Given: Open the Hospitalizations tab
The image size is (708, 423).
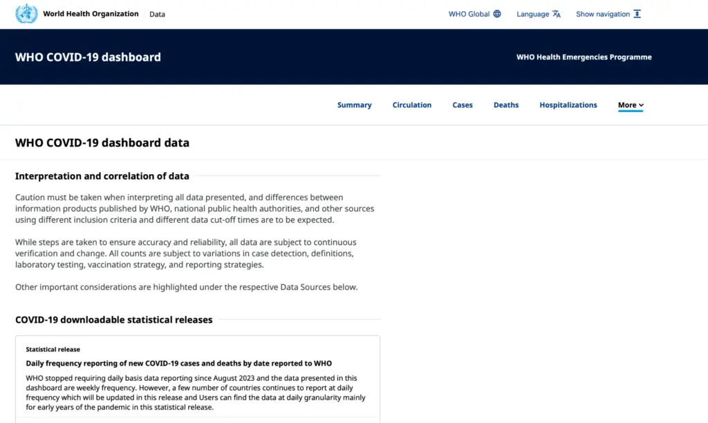Looking at the screenshot, I should pyautogui.click(x=568, y=105).
